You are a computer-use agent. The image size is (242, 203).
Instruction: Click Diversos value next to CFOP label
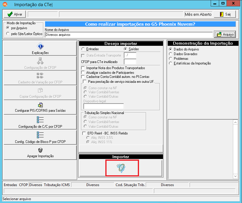pyautogui.click(x=36, y=185)
